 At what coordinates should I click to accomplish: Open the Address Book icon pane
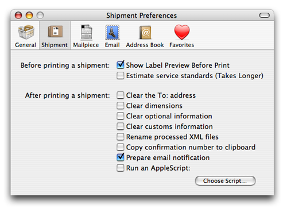pos(145,32)
